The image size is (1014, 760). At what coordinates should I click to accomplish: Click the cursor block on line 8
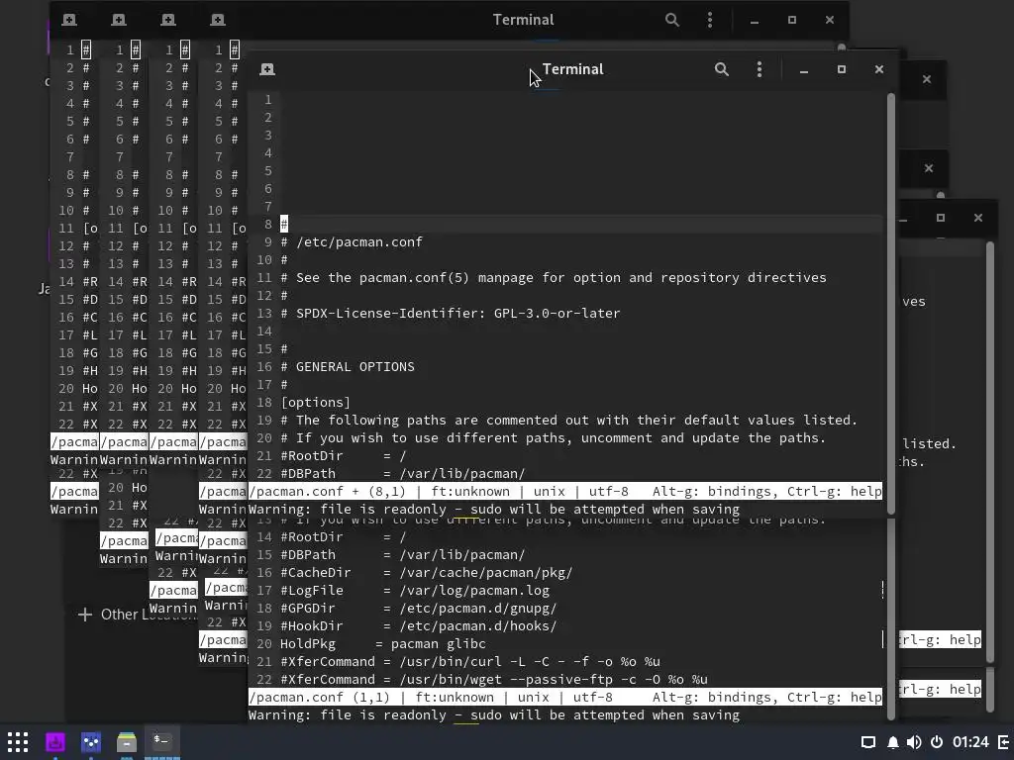click(284, 225)
